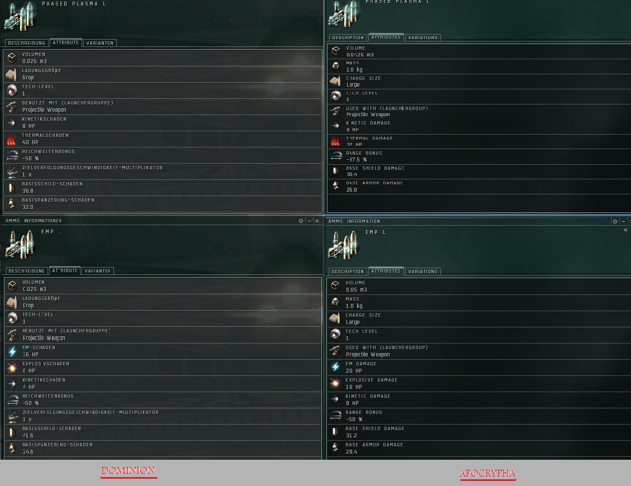Minimize the Dominion Ammo Informationen window

[x=309, y=221]
